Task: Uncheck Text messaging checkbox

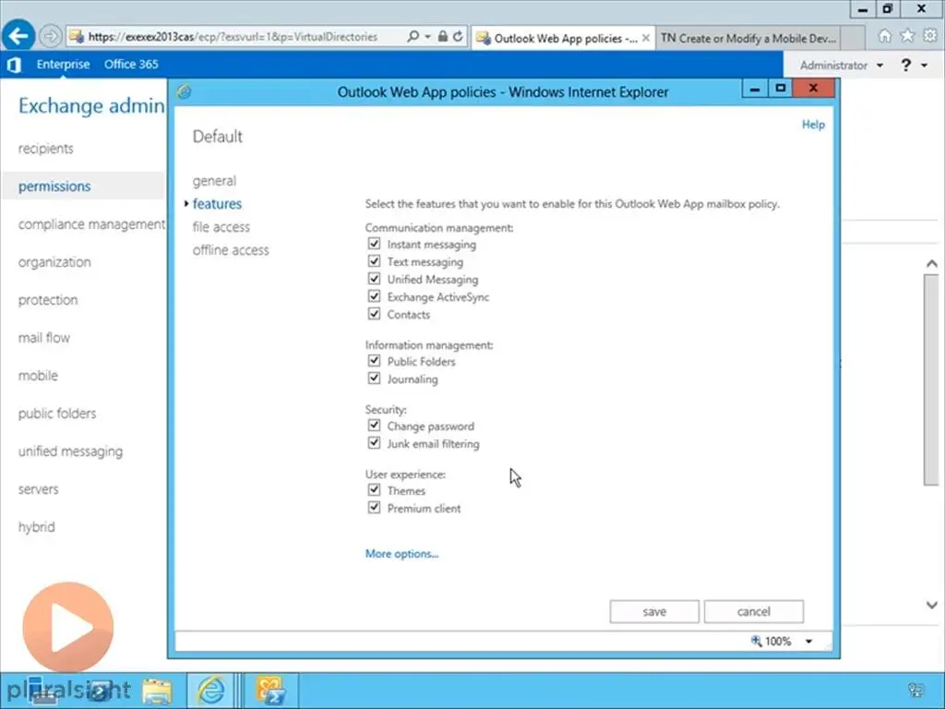Action: point(375,261)
